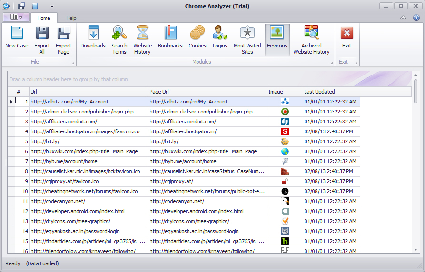Click the Export Page icon
Screen dimensions: 425x272
coord(63,39)
